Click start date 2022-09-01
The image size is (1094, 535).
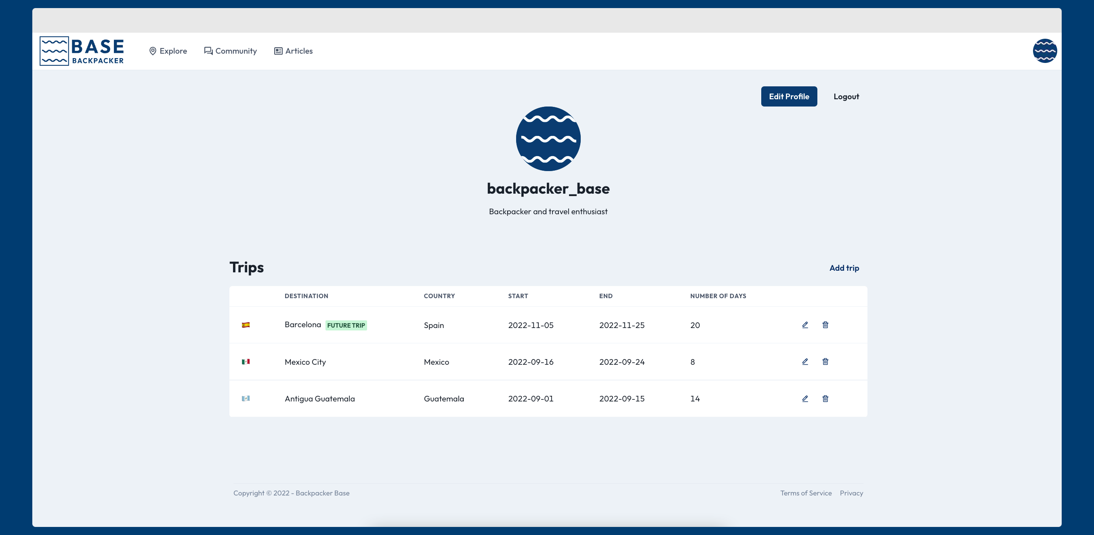[x=530, y=398]
